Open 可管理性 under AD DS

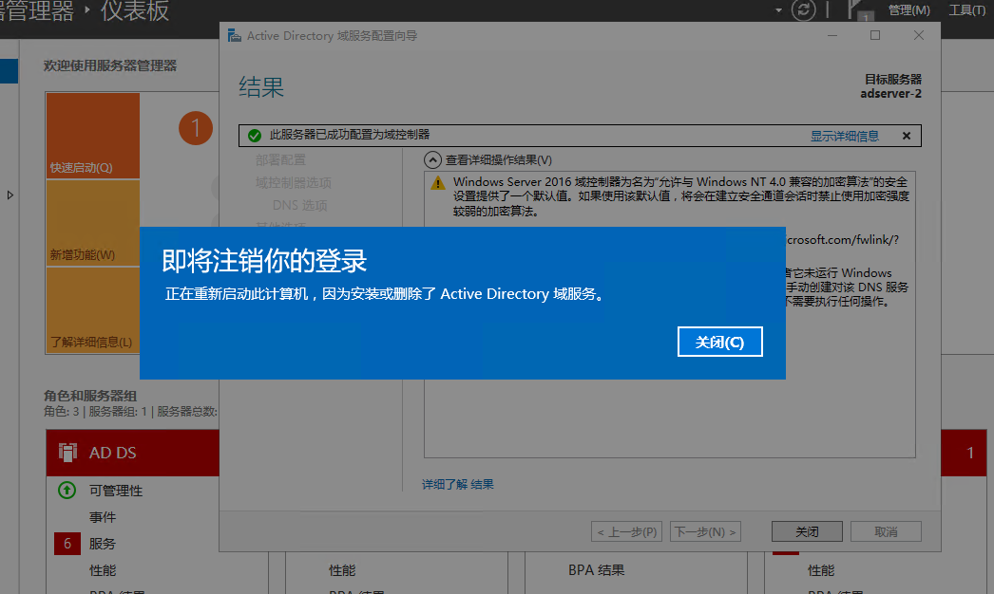pos(116,491)
